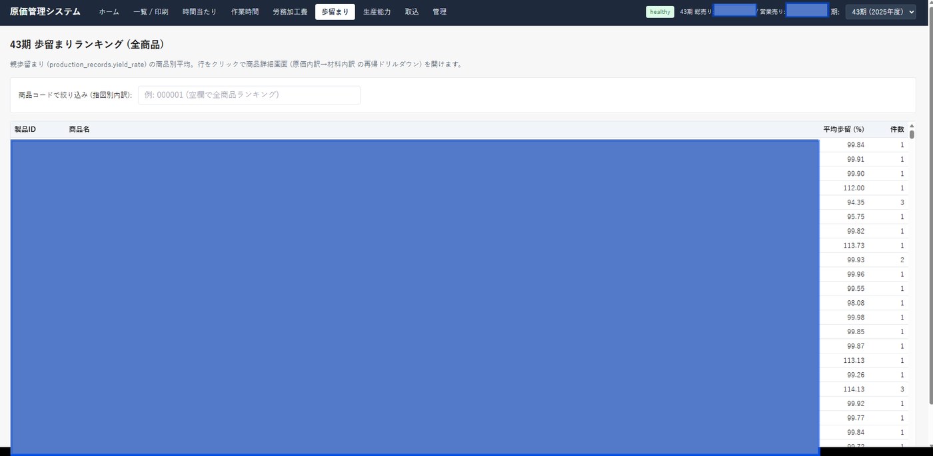Click the 件数 column header
The width and height of the screenshot is (933, 456).
(x=897, y=129)
